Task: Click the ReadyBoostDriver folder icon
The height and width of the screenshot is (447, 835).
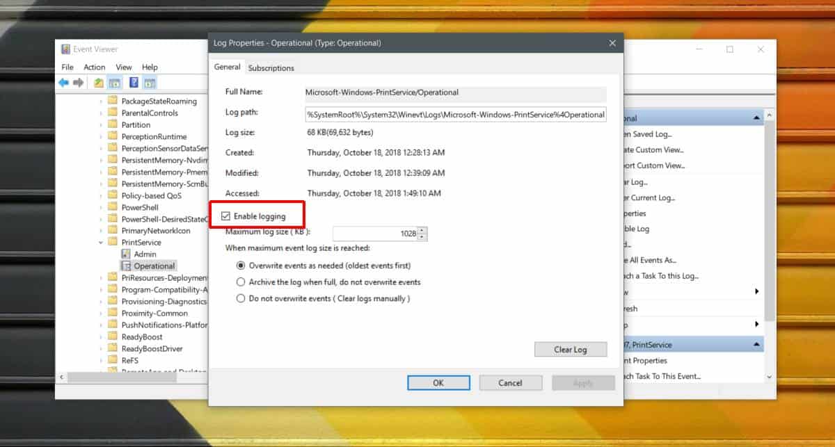Action: [113, 349]
